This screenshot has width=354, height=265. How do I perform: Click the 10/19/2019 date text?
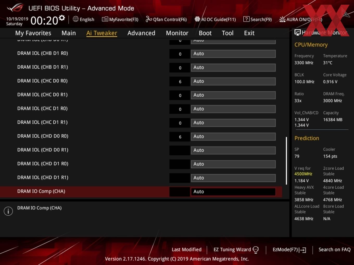(17, 19)
